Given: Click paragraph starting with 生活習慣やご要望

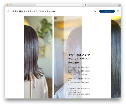Looking at the screenshot, I should pos(79,92).
